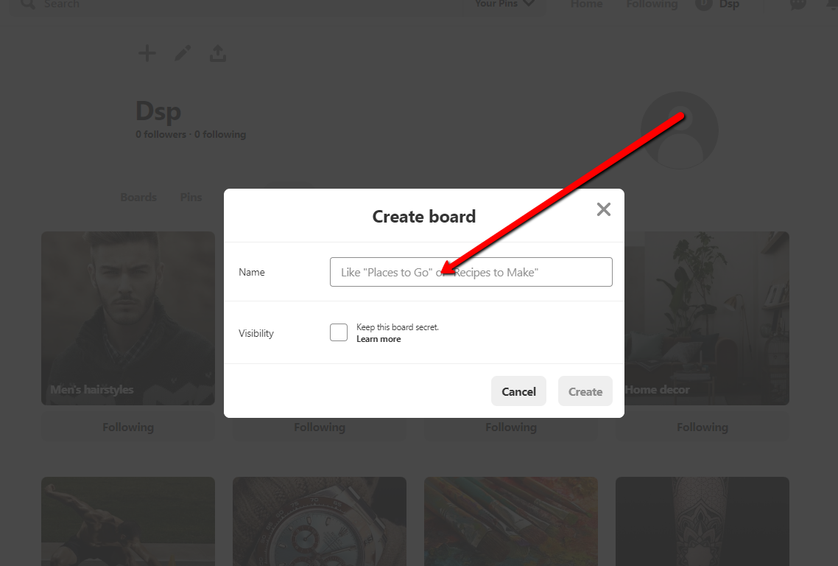The width and height of the screenshot is (838, 566).
Task: Click the pencil edit profile icon
Action: point(183,53)
